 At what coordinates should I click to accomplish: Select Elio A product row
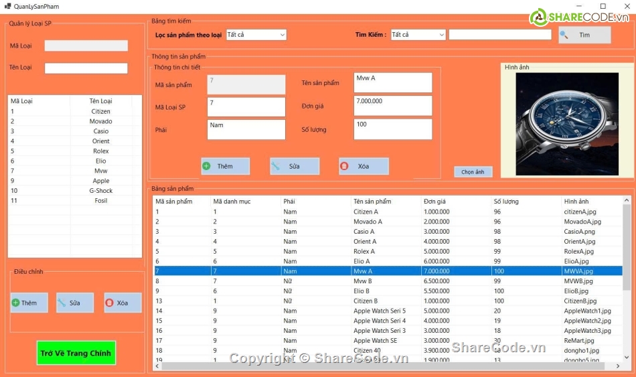pyautogui.click(x=388, y=261)
